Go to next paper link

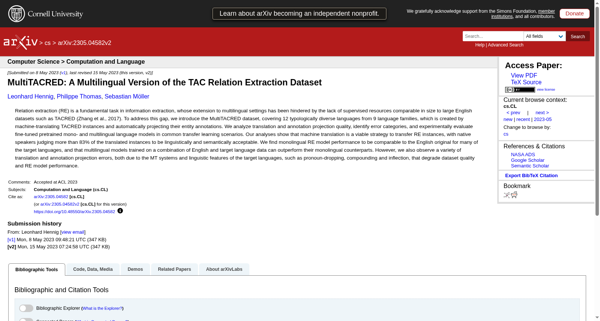pyautogui.click(x=542, y=113)
